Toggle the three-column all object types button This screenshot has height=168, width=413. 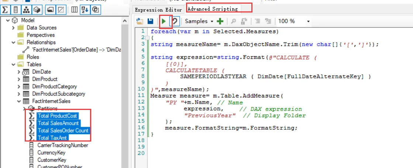click(74, 10)
